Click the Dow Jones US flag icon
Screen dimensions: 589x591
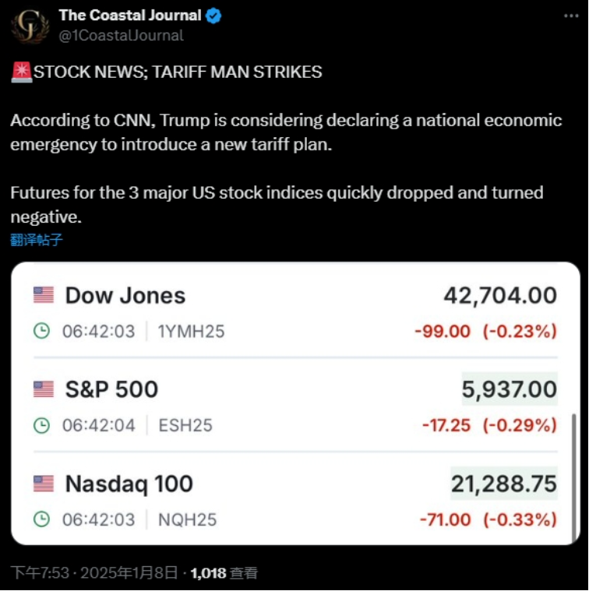44,295
